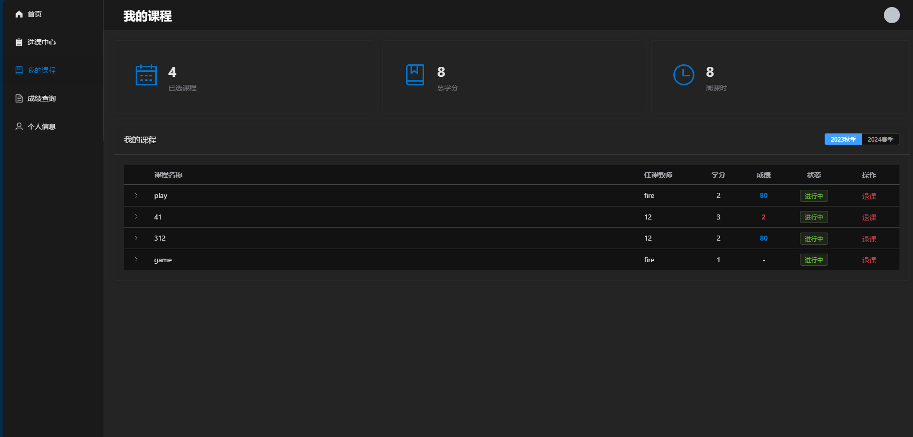Expand the 41 course row

(x=136, y=217)
